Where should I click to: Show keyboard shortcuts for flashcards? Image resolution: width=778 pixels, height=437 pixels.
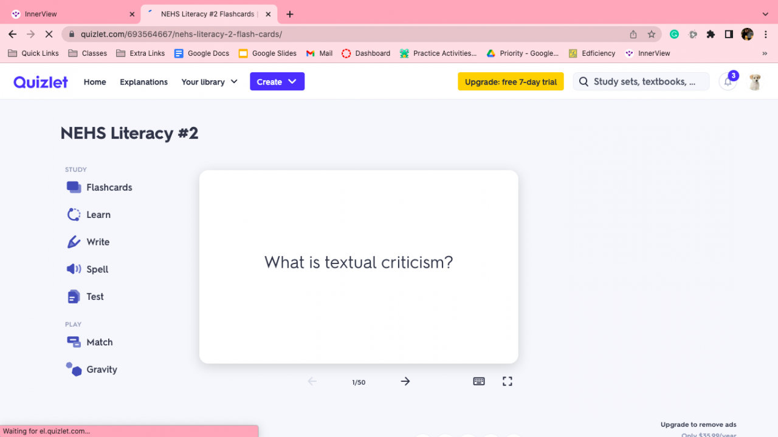[x=479, y=381]
